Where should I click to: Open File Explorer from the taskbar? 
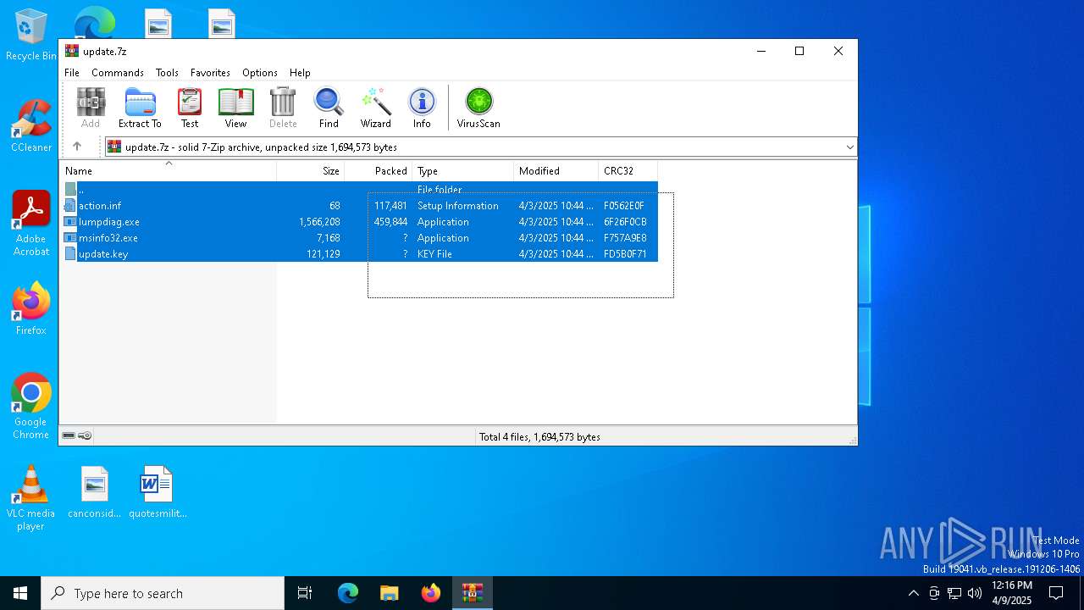389,593
